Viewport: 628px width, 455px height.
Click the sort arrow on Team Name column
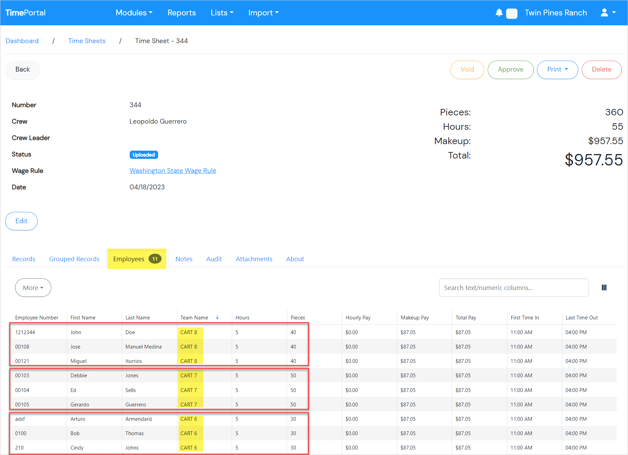[x=217, y=317]
